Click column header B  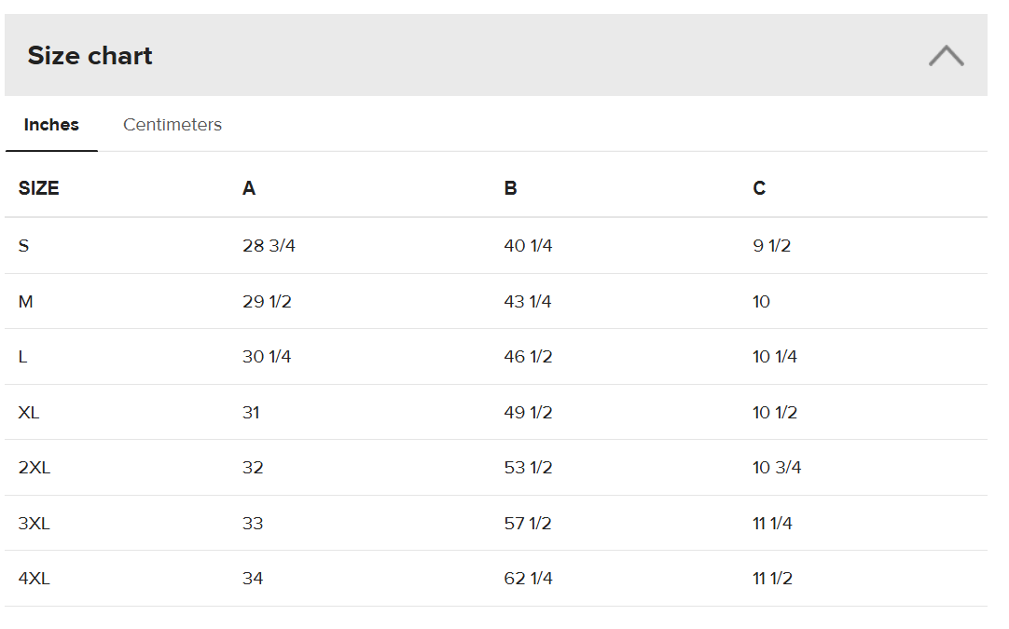point(510,188)
